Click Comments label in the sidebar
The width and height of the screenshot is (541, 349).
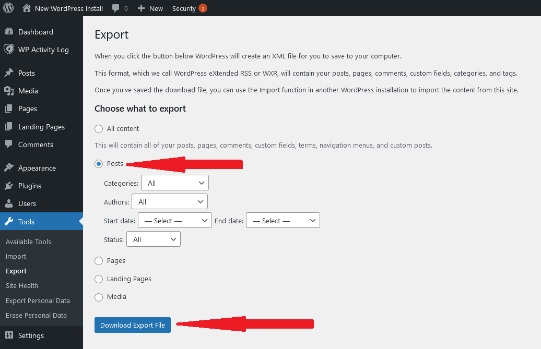coord(36,145)
